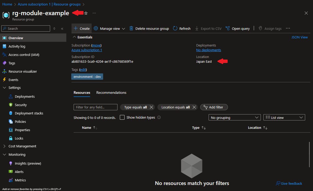The image size is (313, 191).
Task: Collapse the sidebar menu with double chevron
Action: [62, 28]
